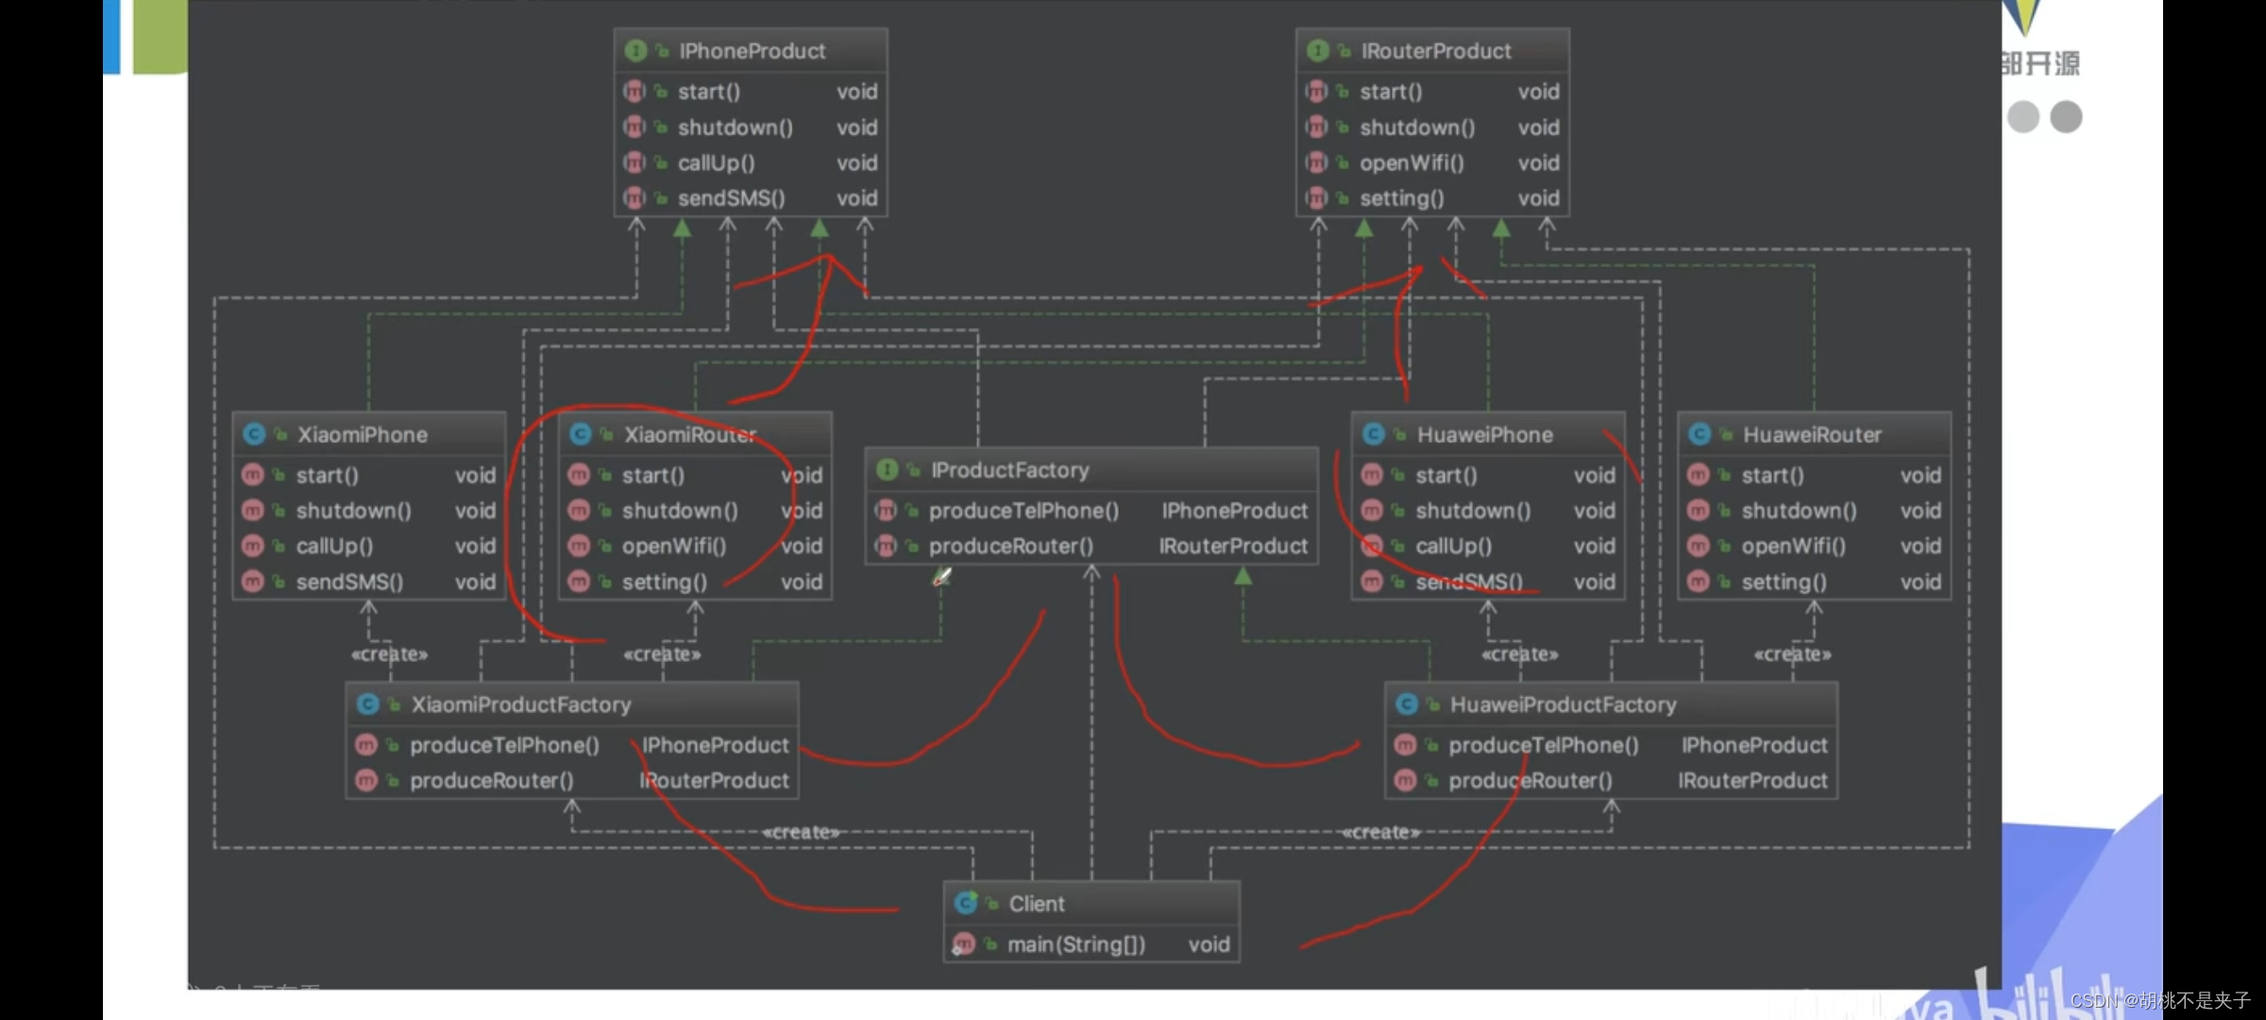Select the XiaomiPhone class header
The height and width of the screenshot is (1020, 2266).
369,434
